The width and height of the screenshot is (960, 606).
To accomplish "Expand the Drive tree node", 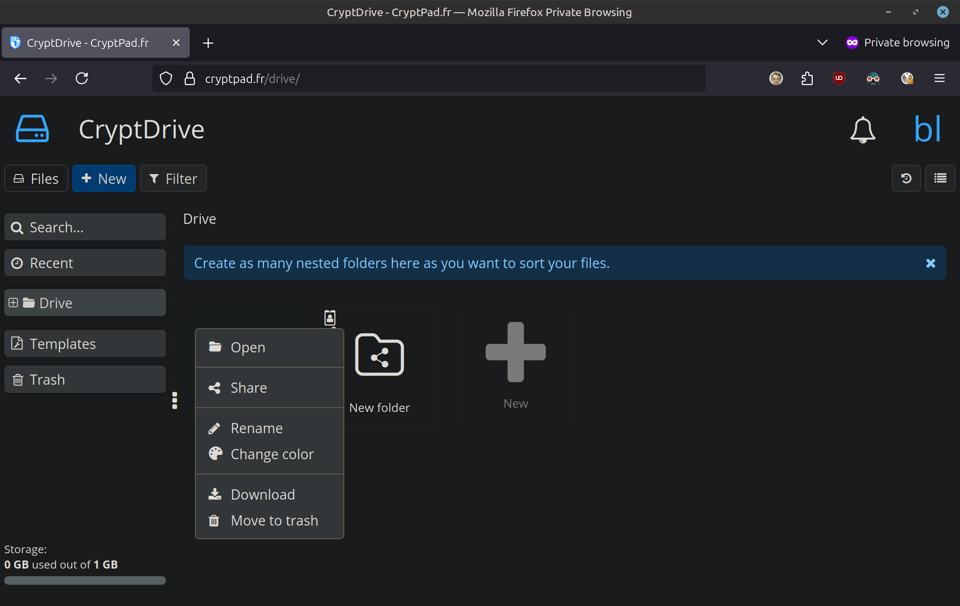I will (13, 303).
